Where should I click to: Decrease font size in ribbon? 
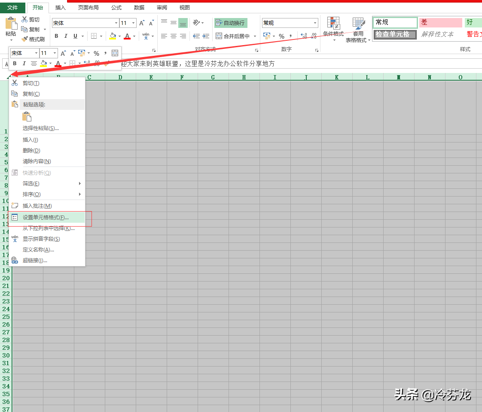click(151, 23)
